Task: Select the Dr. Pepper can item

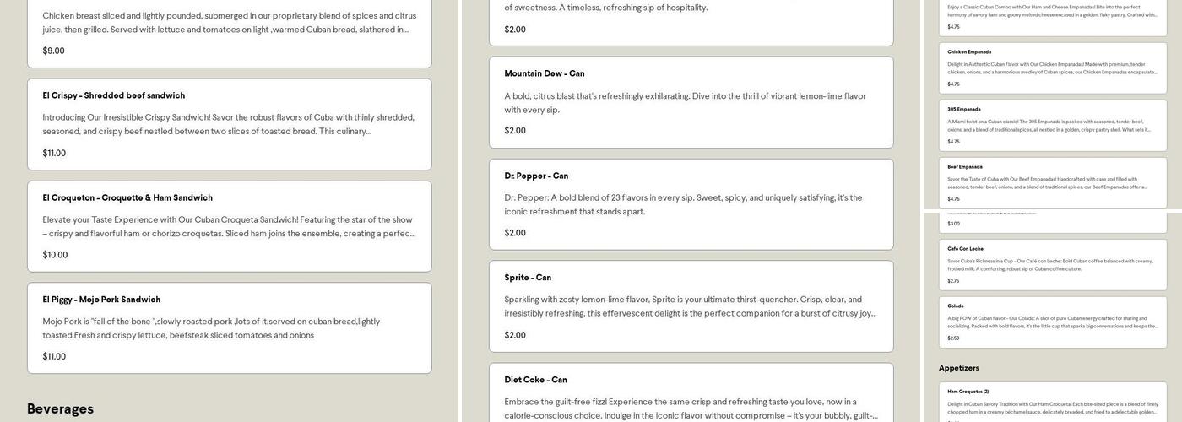Action: pyautogui.click(x=691, y=204)
